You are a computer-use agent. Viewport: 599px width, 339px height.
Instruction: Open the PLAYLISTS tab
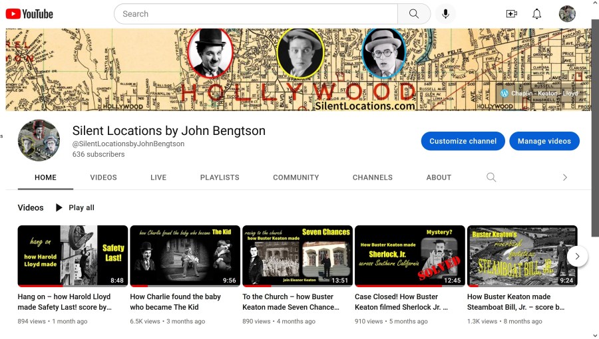click(x=220, y=177)
